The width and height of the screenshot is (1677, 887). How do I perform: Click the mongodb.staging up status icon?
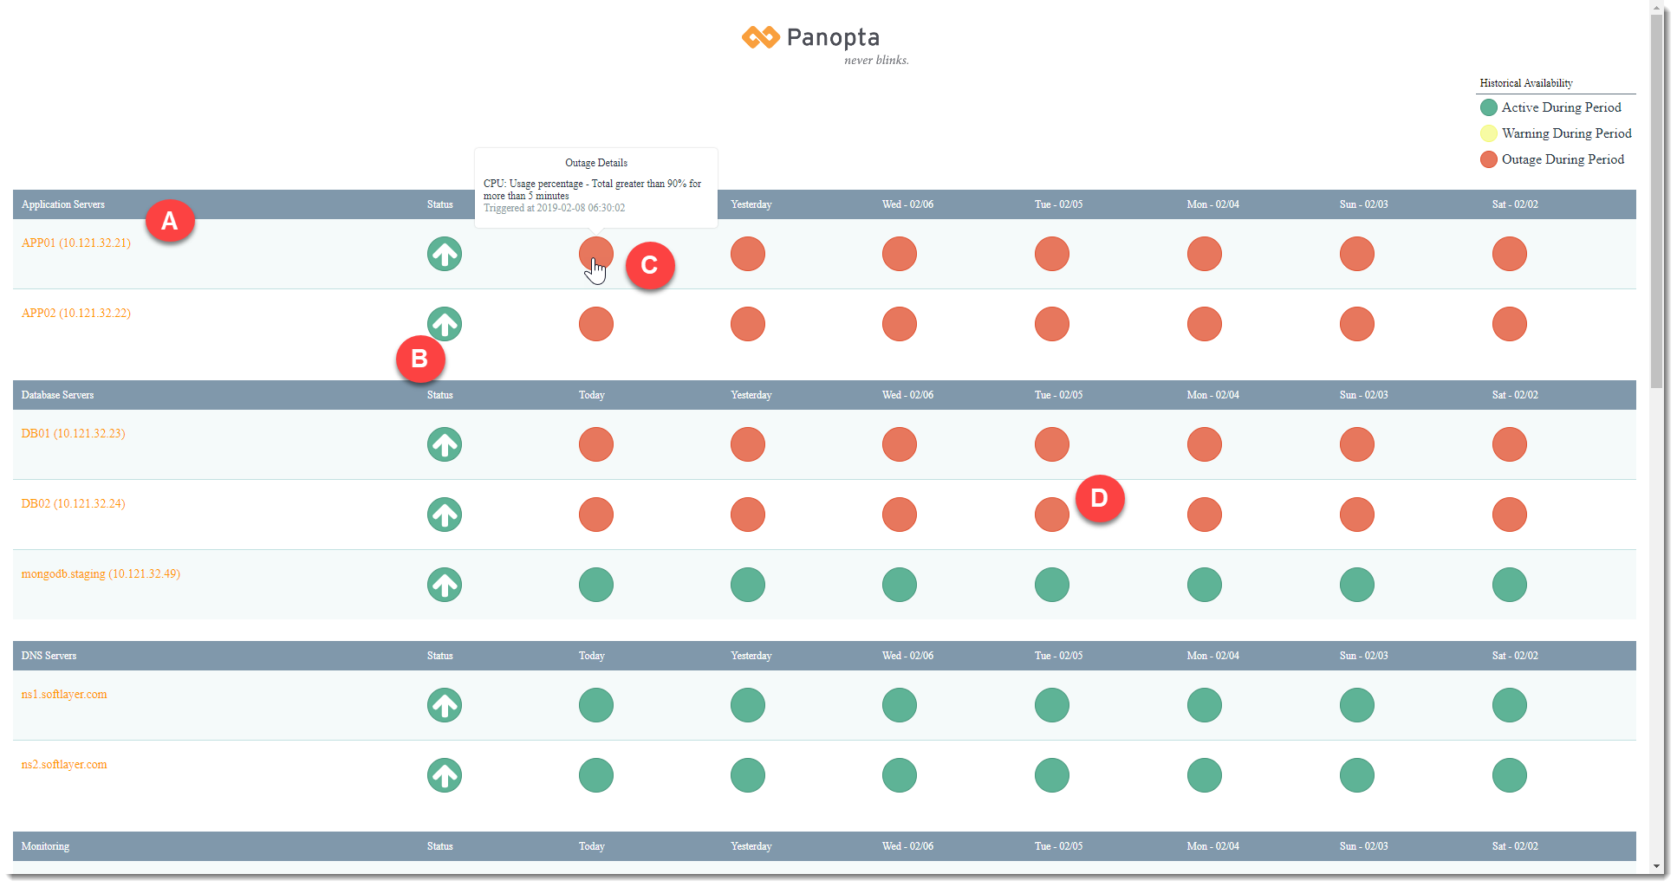click(445, 585)
